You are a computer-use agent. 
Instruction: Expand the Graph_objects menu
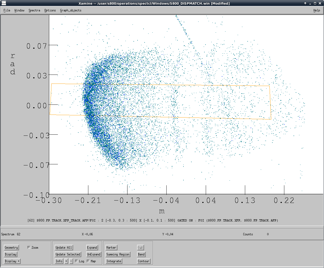tap(71, 10)
